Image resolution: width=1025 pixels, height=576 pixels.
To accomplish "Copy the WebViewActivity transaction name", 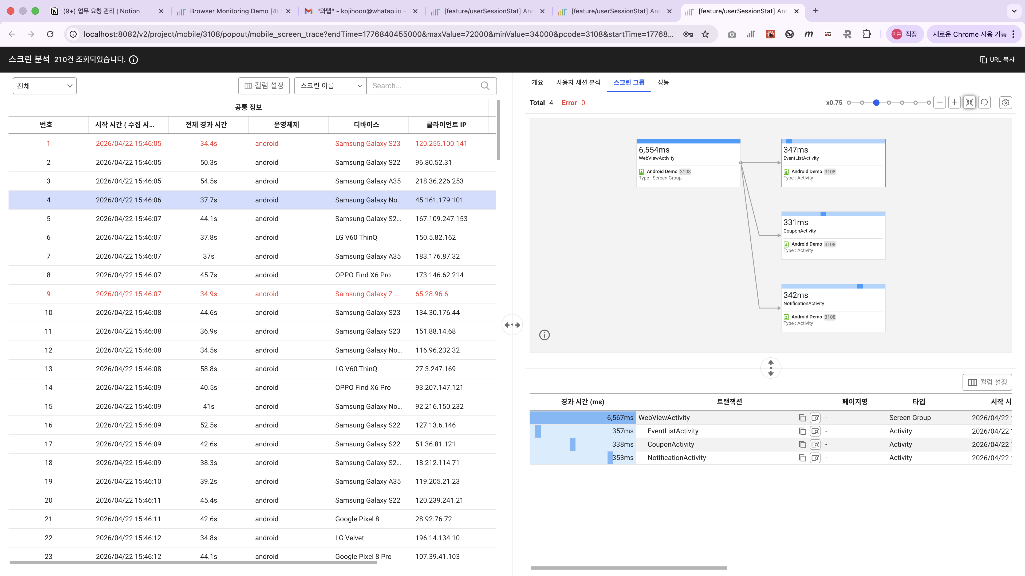I will [x=802, y=418].
